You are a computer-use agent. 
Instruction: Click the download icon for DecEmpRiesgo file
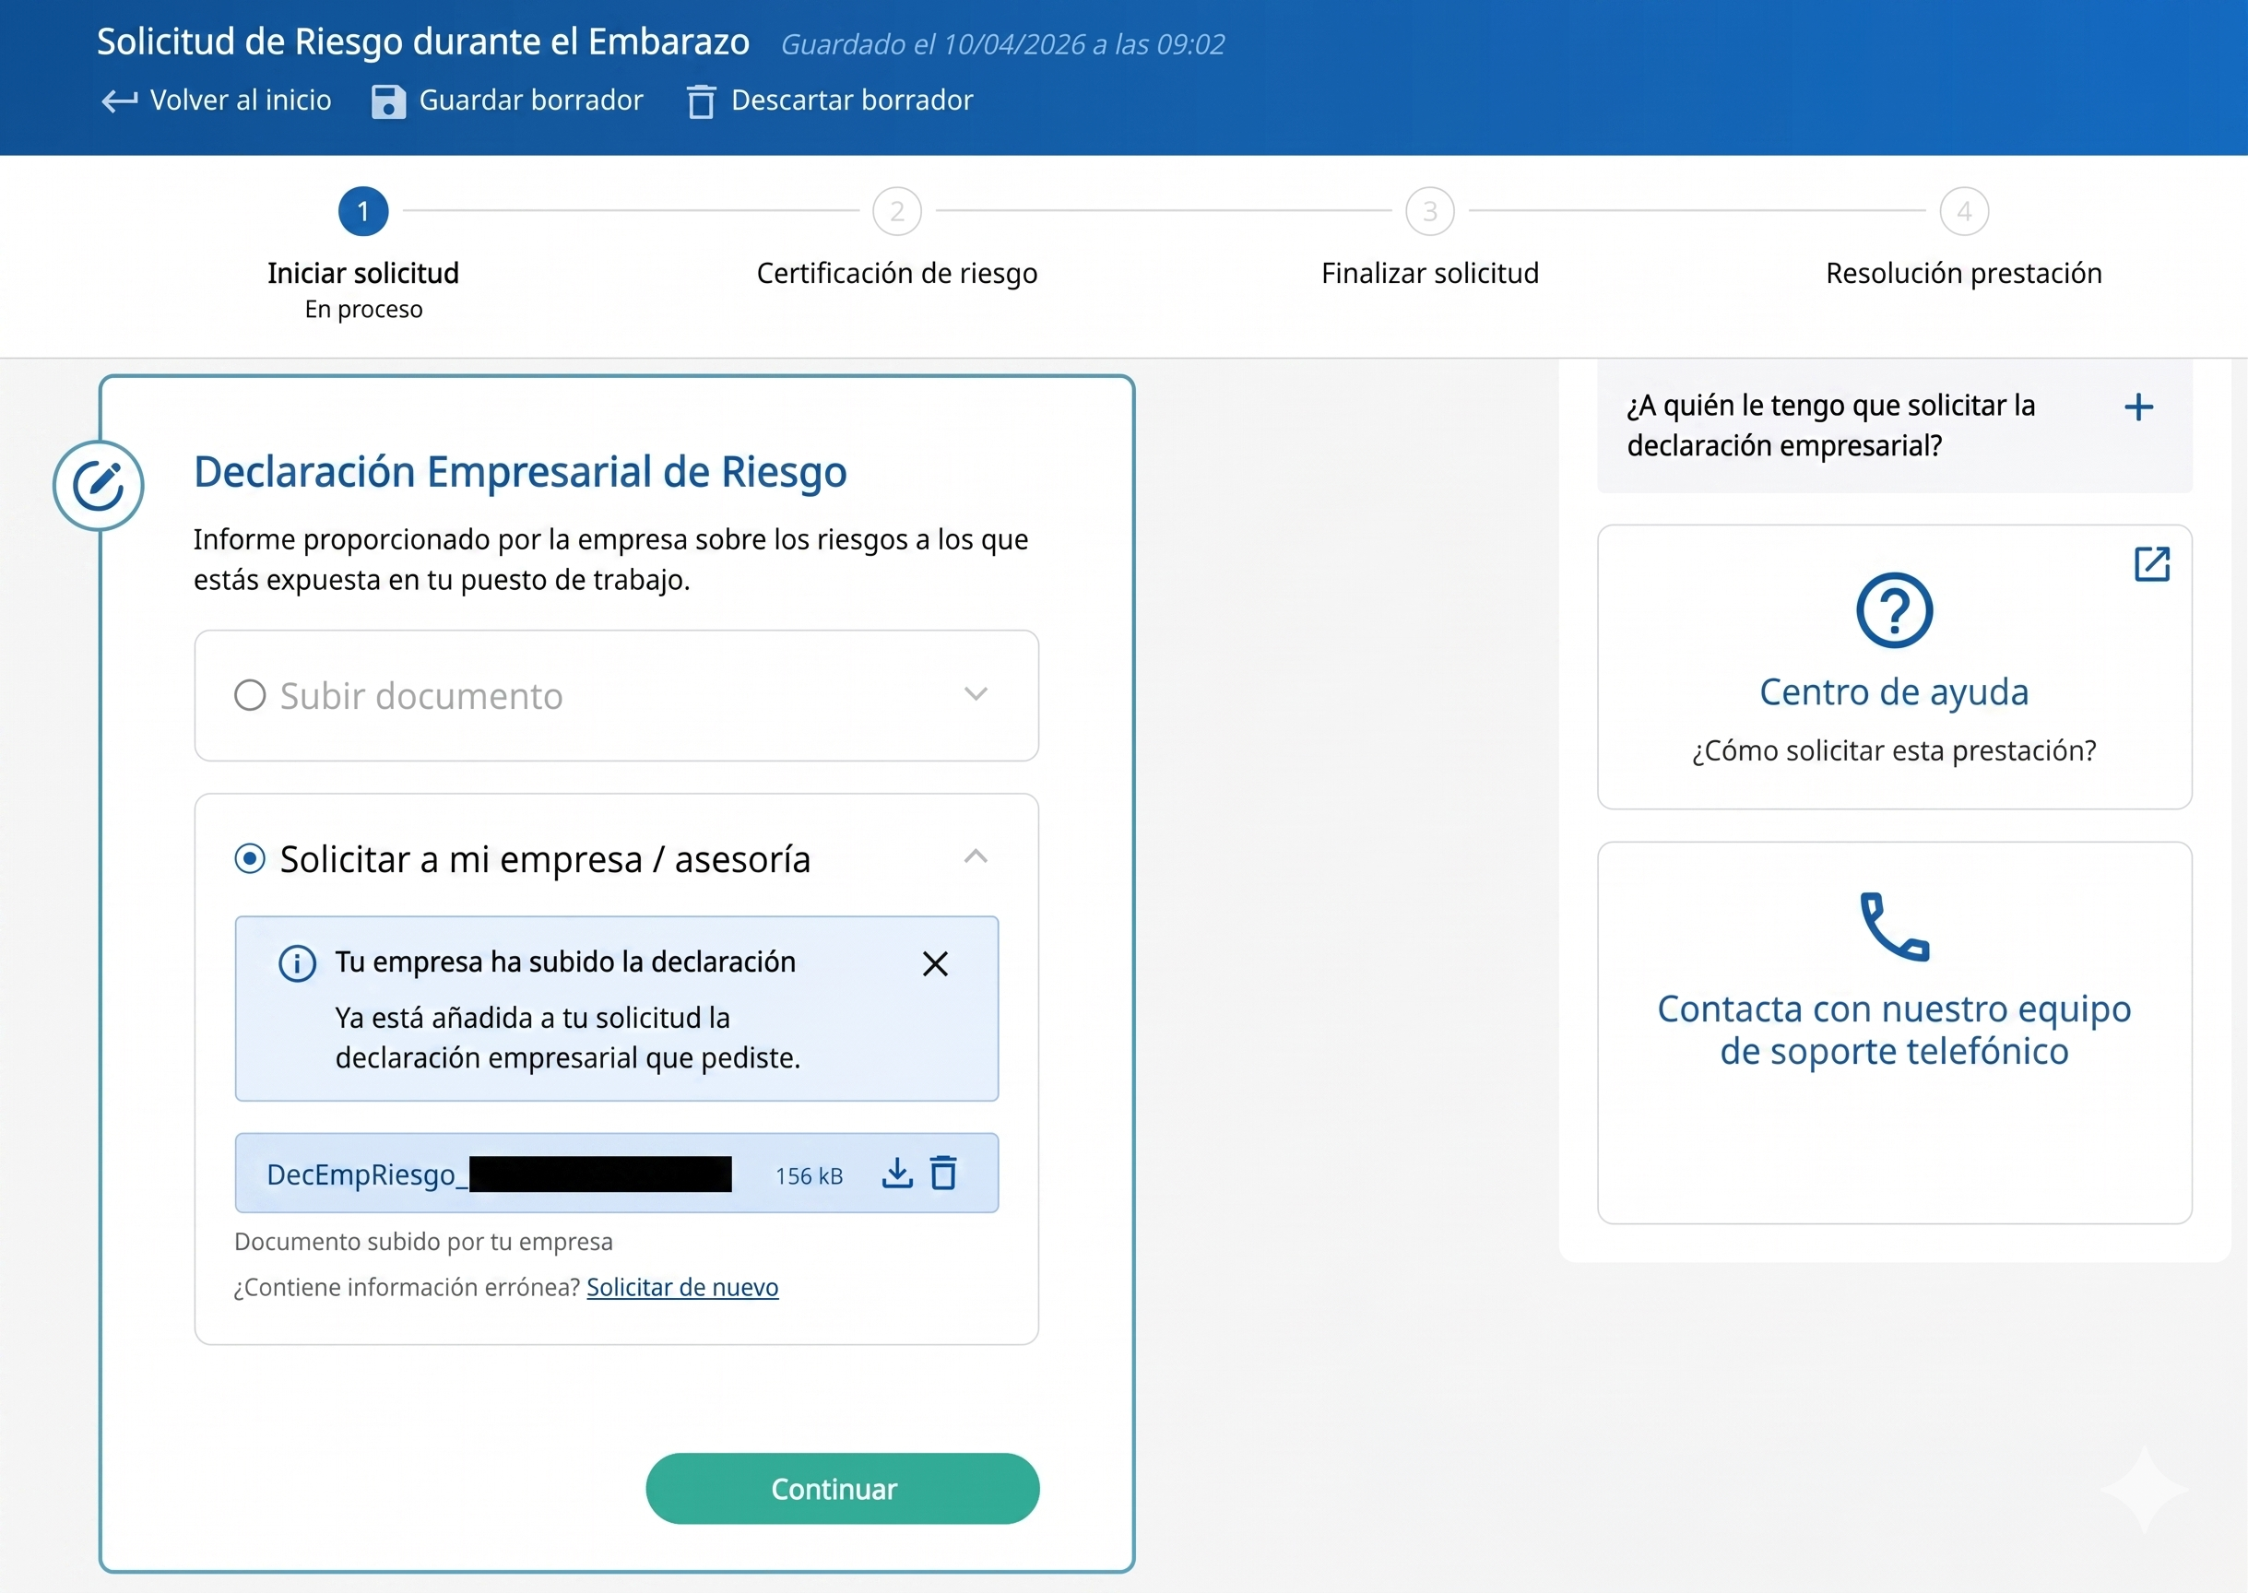(897, 1174)
